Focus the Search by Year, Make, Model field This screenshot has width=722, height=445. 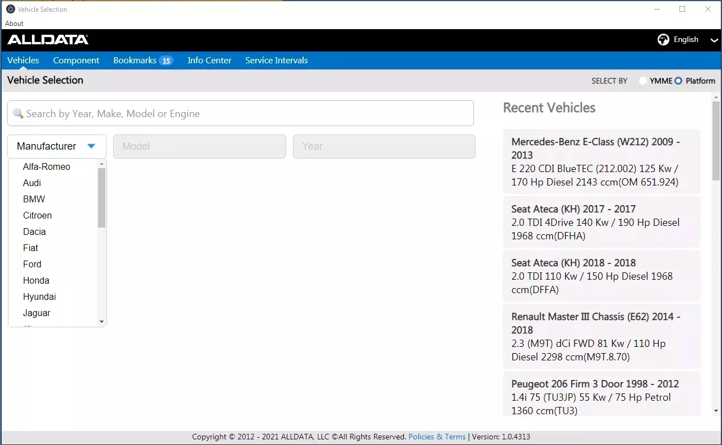pos(240,114)
